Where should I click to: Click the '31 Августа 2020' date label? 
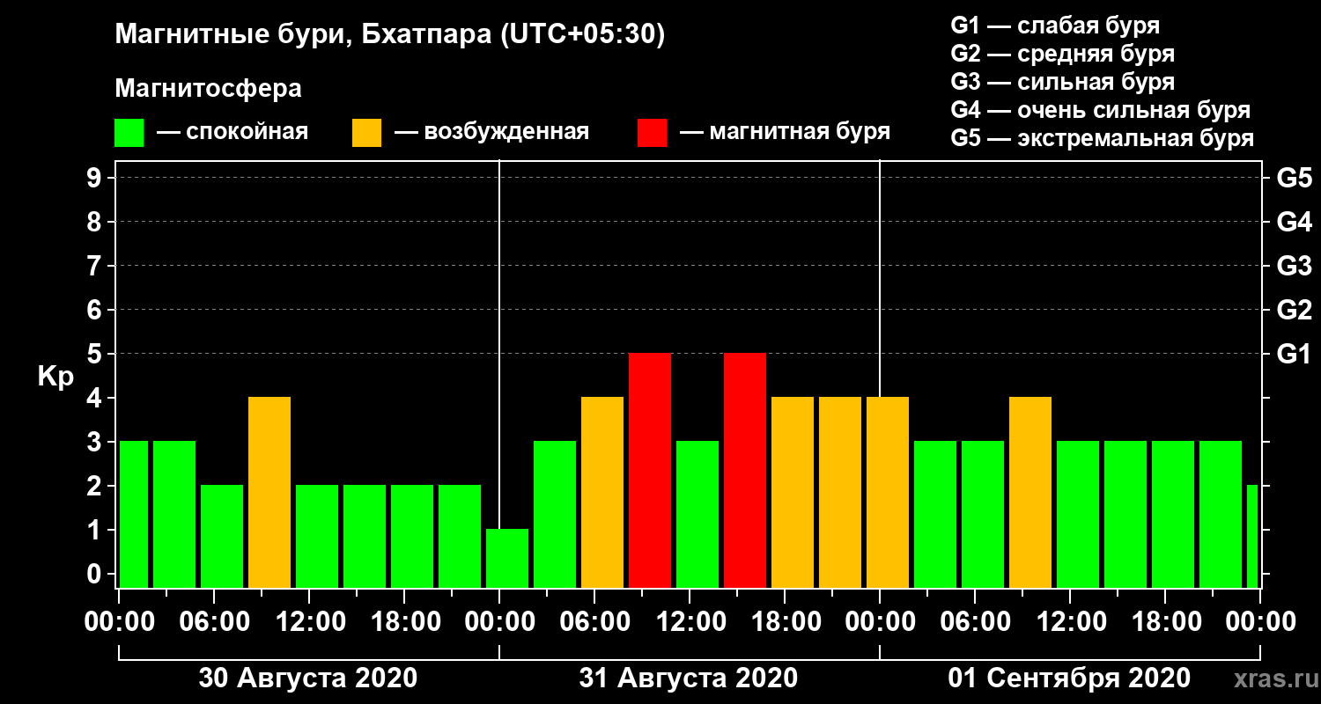[x=689, y=678]
